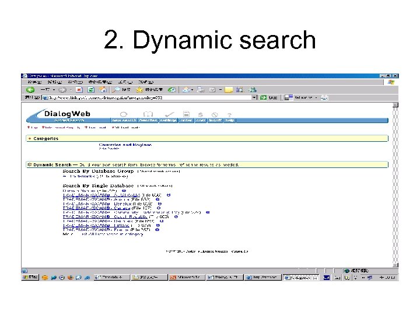Click the settings checkmark icon

pos(169,114)
